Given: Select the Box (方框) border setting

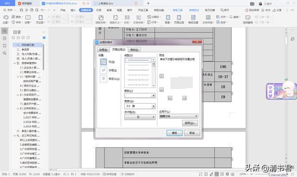Looking at the screenshot, I should 103,70.
